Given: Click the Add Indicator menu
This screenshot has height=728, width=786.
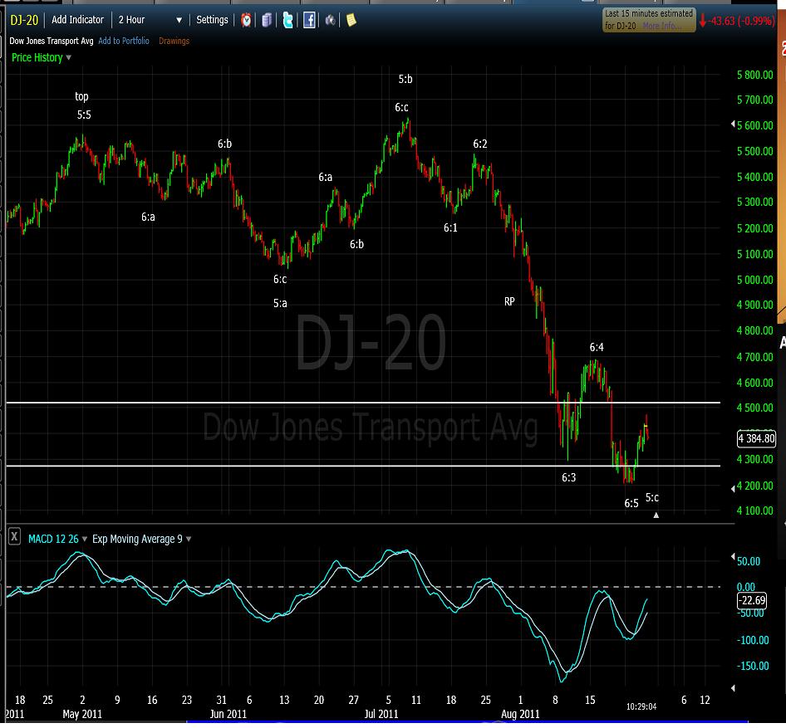Looking at the screenshot, I should coord(78,20).
